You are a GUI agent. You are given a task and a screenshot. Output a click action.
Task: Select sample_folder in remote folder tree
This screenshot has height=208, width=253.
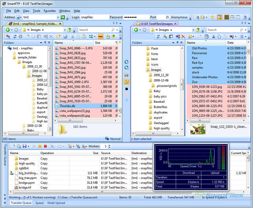coord(27,57)
